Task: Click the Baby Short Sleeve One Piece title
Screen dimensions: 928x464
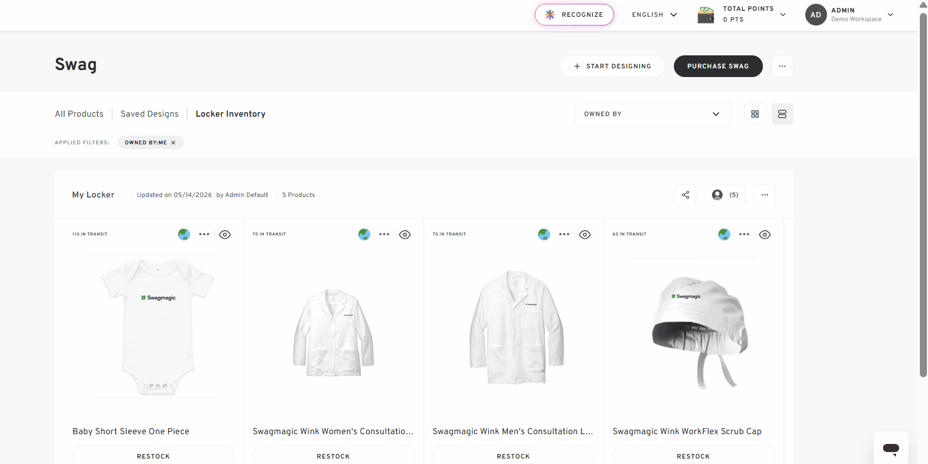Action: click(x=131, y=431)
